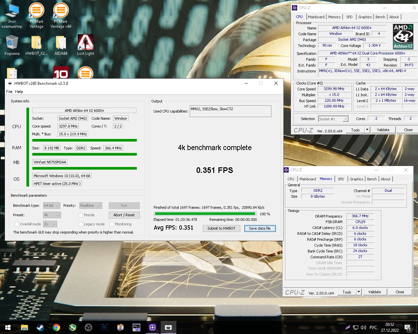Click the Windows Start button
The image size is (418, 334).
[8, 327]
